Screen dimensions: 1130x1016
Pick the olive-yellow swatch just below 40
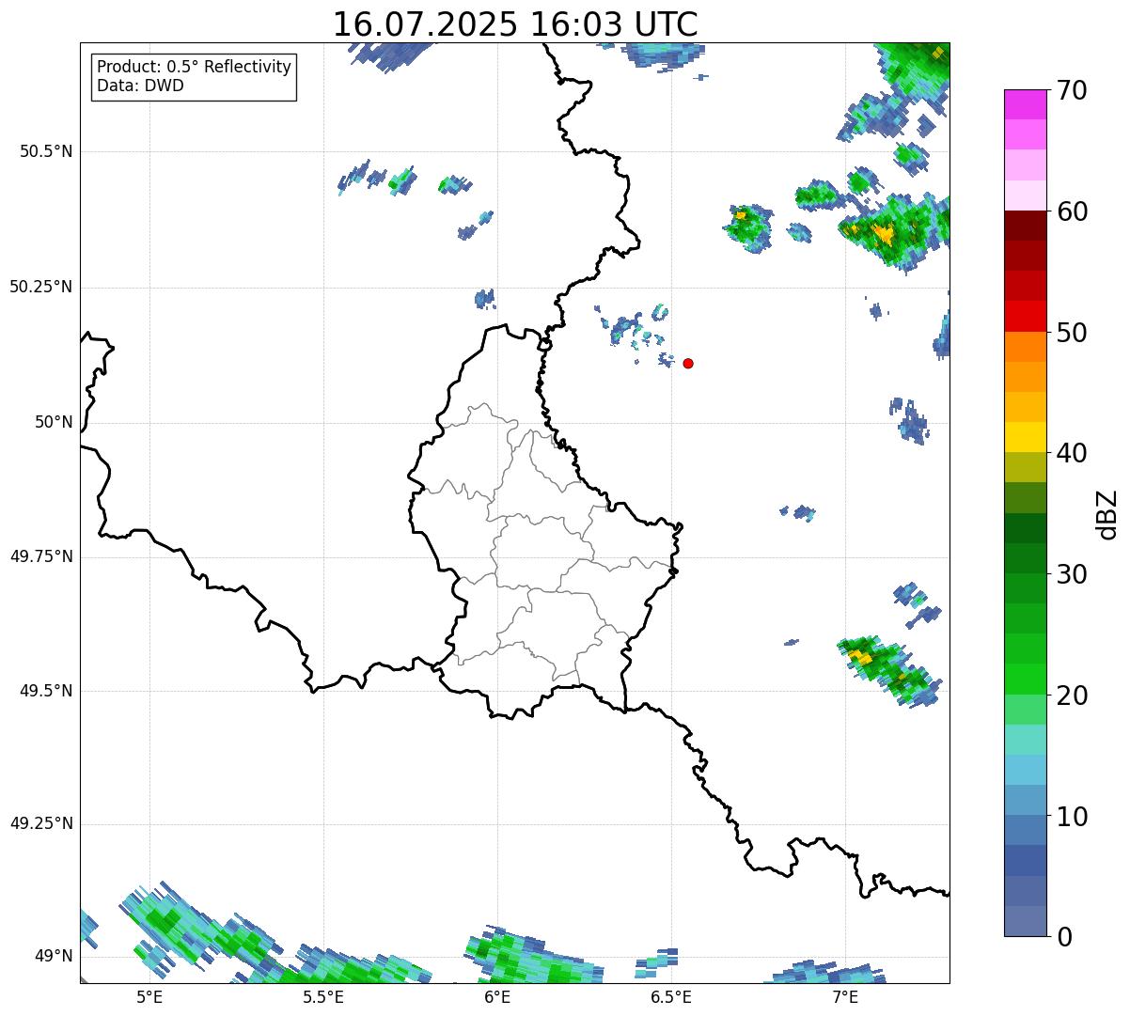click(x=1025, y=467)
